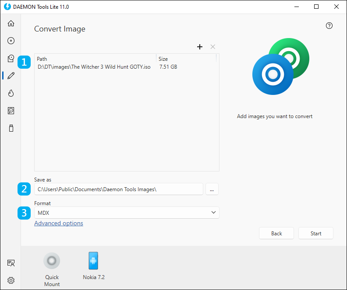Expand the Format dropdown showing MDX
The width and height of the screenshot is (347, 290).
(x=127, y=213)
